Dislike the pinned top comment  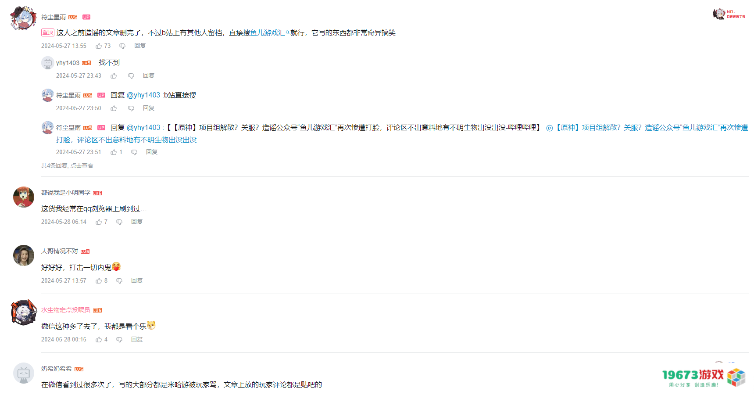[x=122, y=46]
